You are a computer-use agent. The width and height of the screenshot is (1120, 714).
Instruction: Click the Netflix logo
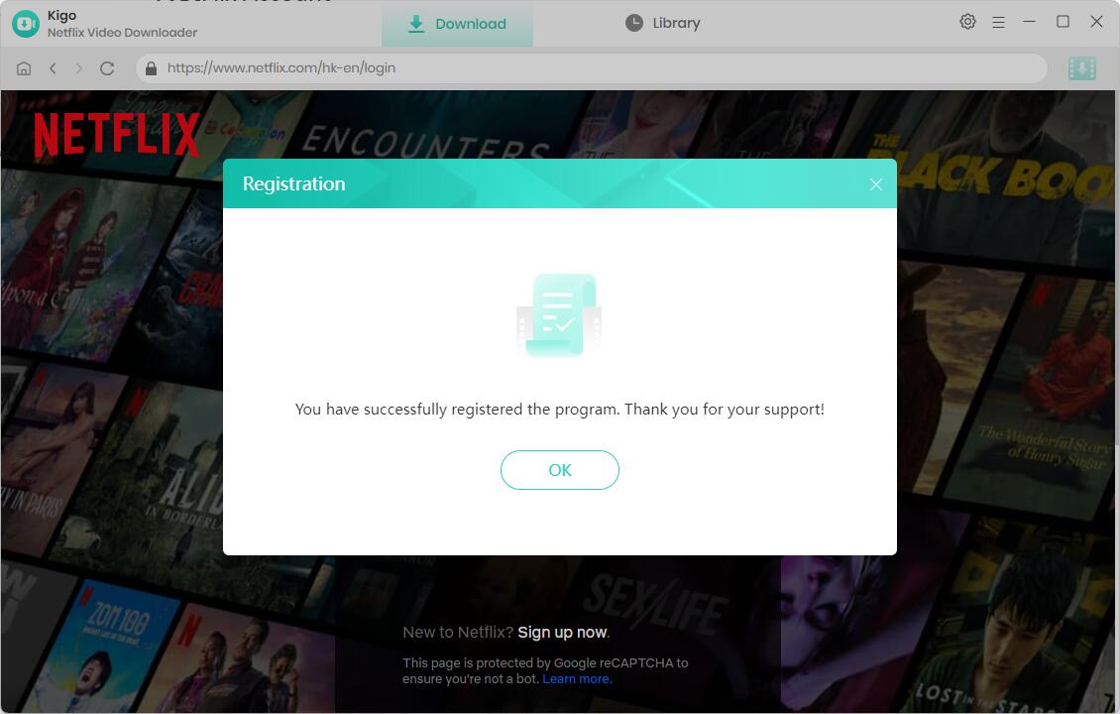[x=116, y=134]
